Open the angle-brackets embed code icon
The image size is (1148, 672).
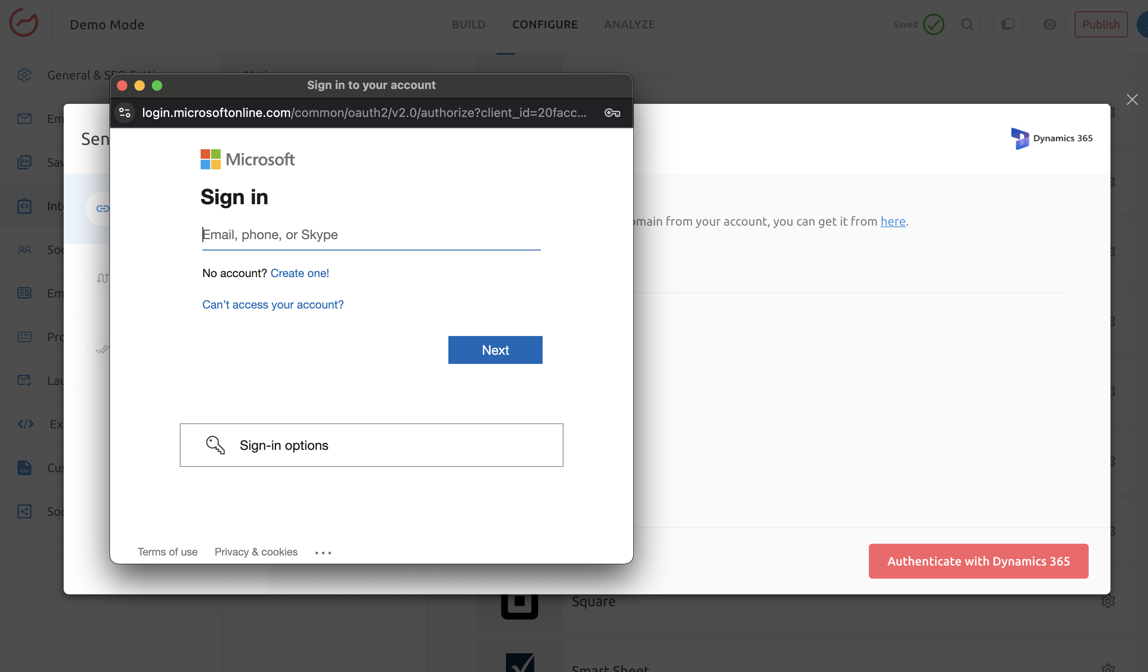tap(26, 424)
